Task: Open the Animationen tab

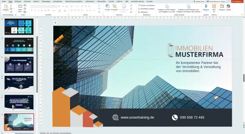Action: (x=58, y=1)
